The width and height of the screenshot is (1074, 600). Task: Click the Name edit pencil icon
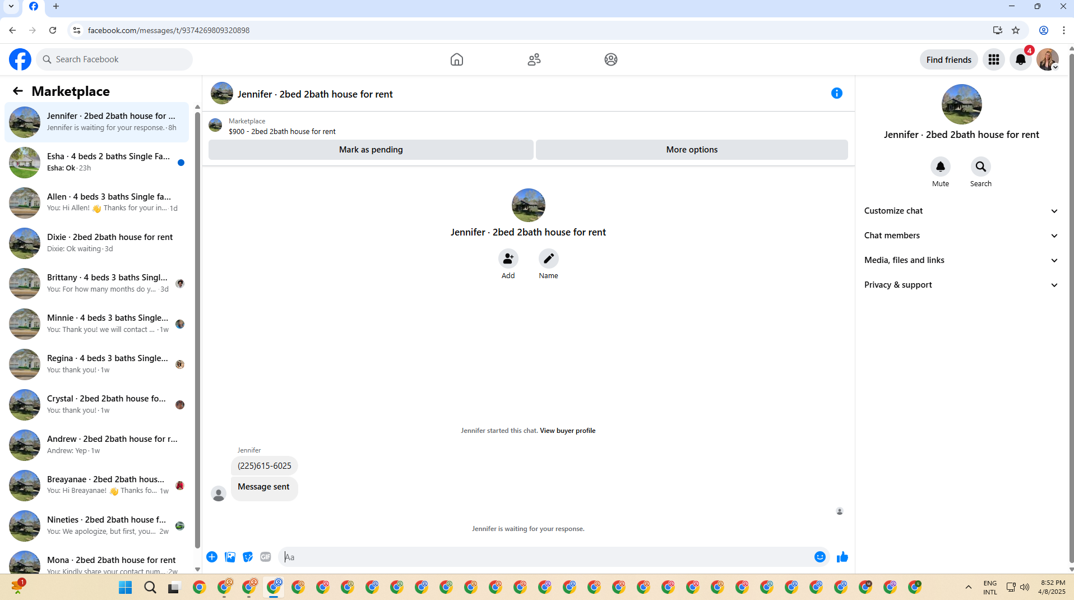point(549,259)
